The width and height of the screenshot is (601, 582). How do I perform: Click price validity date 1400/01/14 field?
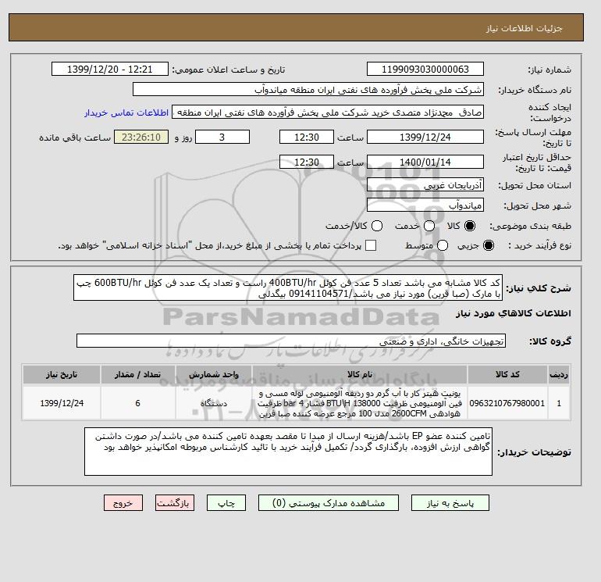tap(425, 162)
